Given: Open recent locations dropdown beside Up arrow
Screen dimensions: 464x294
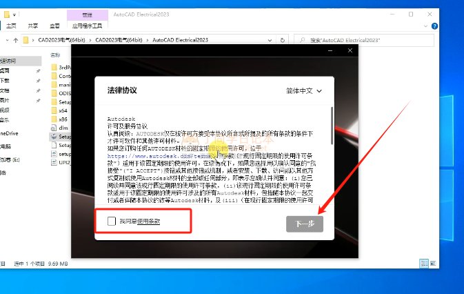Looking at the screenshot, I should (x=7, y=40).
